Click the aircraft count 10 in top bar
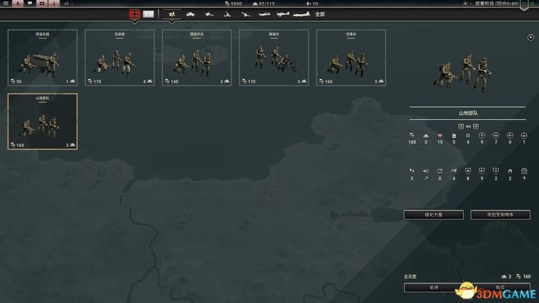Image resolution: width=539 pixels, height=303 pixels. [312, 3]
